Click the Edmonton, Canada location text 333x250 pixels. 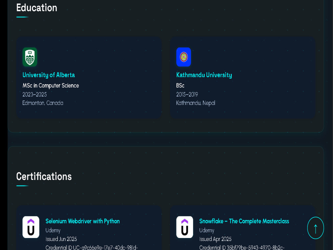pos(43,103)
